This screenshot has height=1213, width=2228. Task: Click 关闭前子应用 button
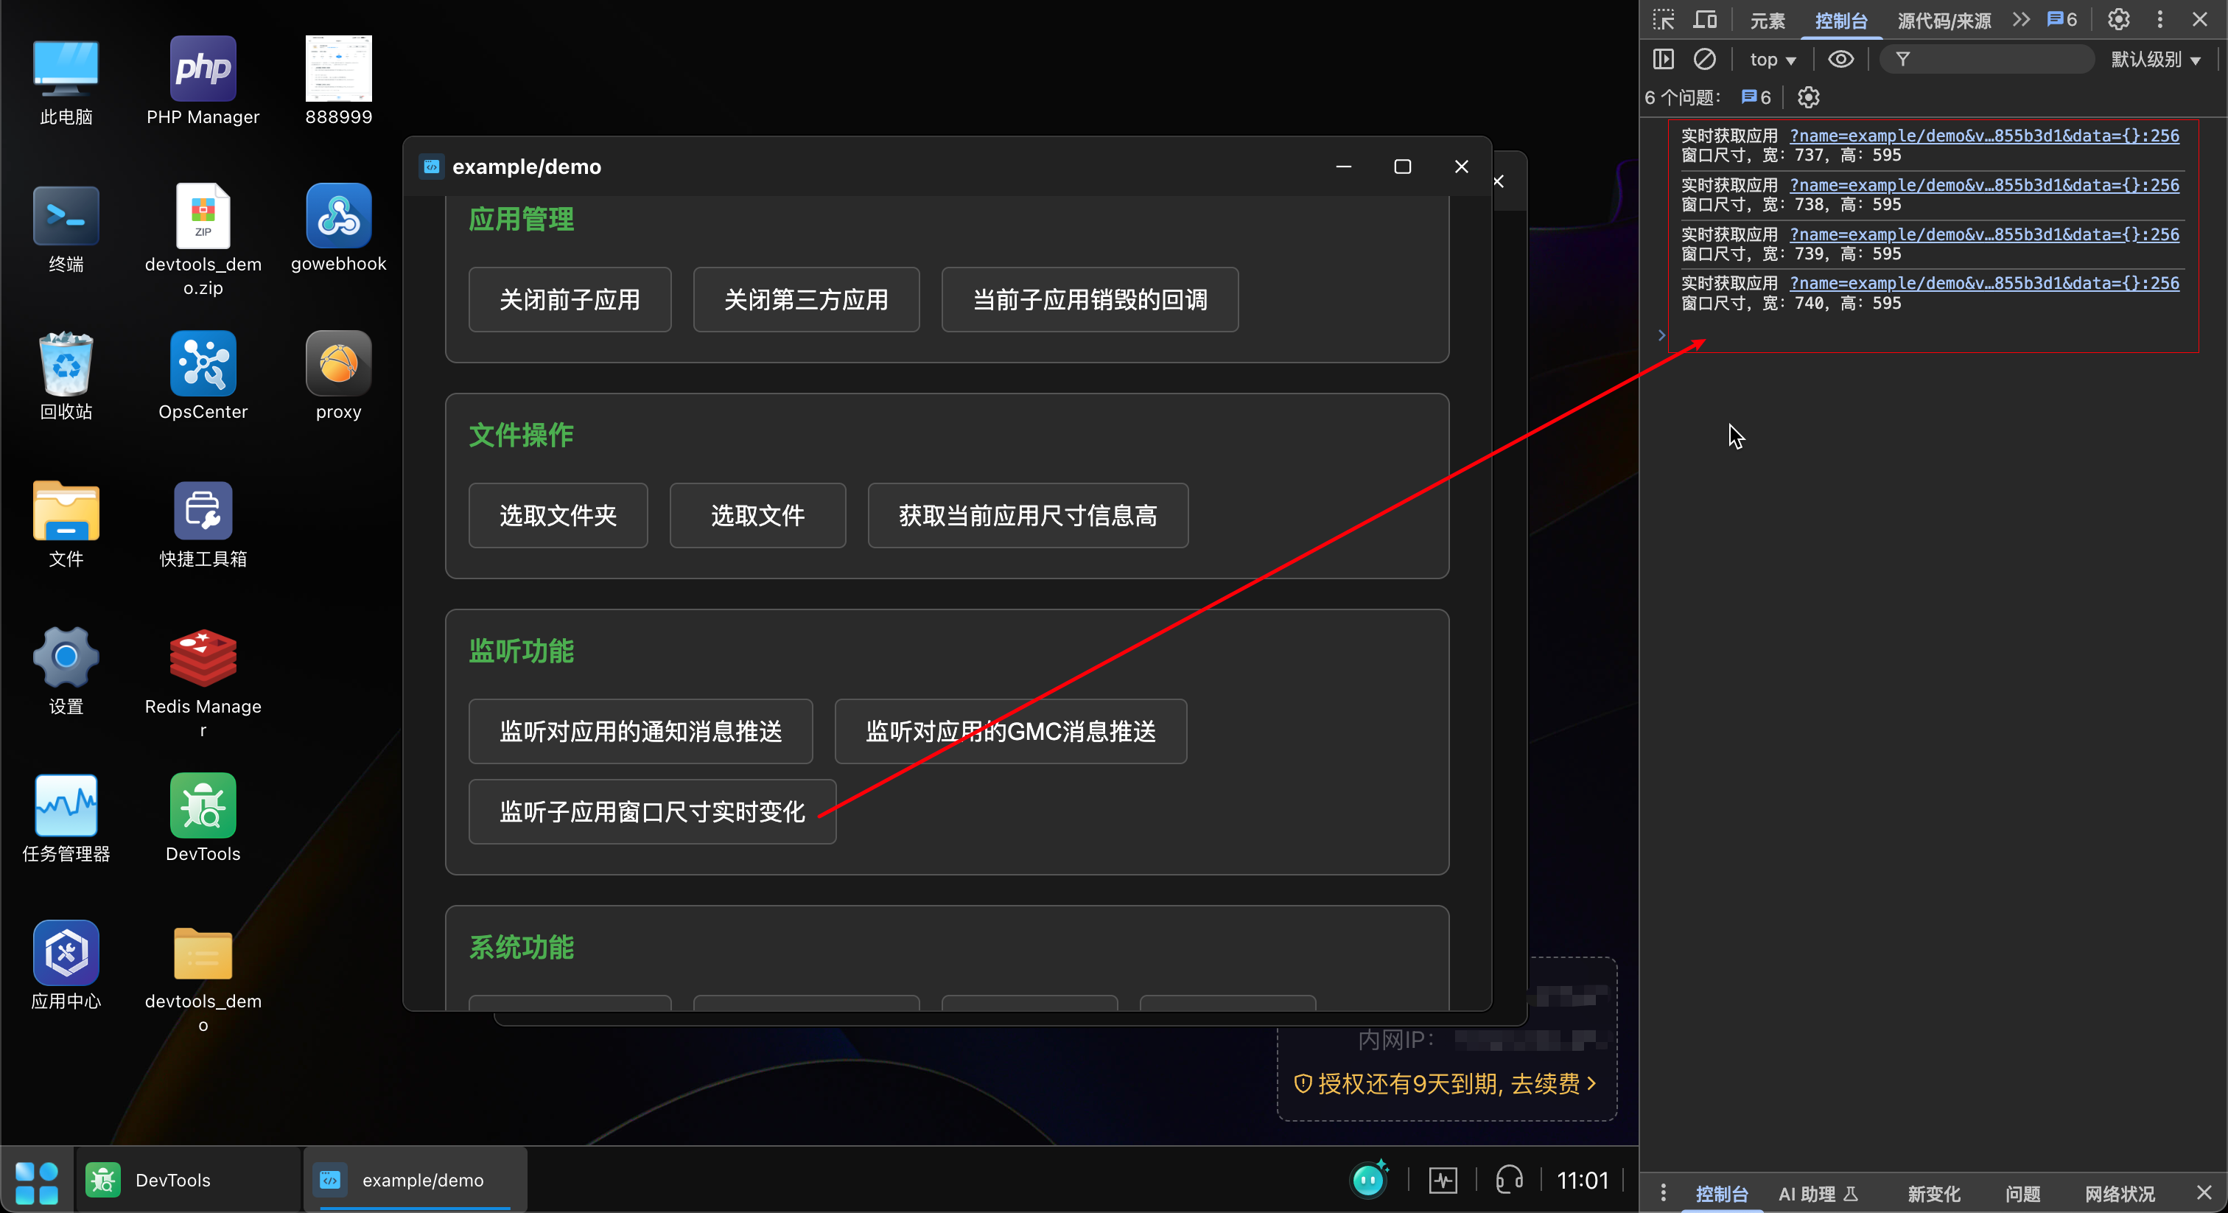(x=570, y=299)
